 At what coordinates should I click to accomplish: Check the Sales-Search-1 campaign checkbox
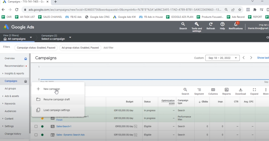pyautogui.click(x=36, y=126)
